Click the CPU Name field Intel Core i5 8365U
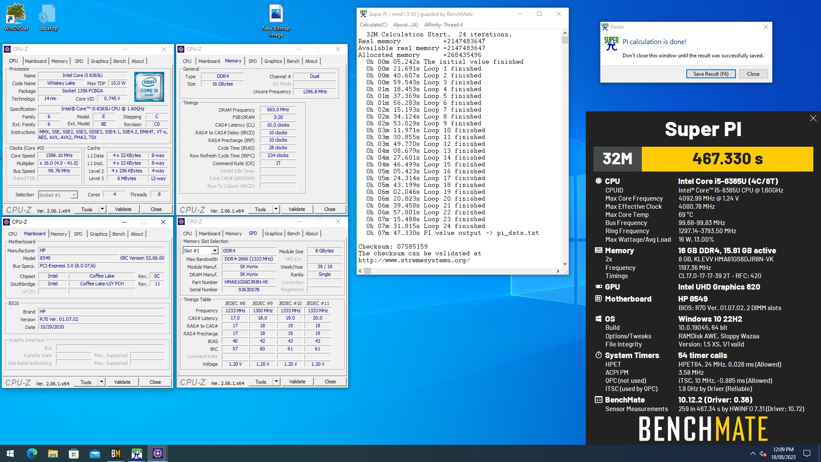Image resolution: width=821 pixels, height=462 pixels. click(83, 75)
